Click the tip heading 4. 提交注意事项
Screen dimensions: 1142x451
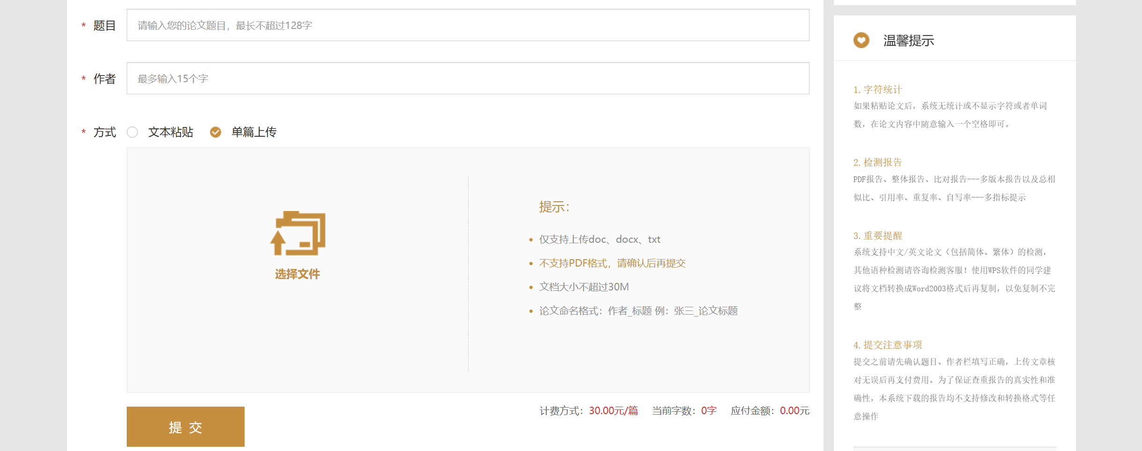pos(887,345)
